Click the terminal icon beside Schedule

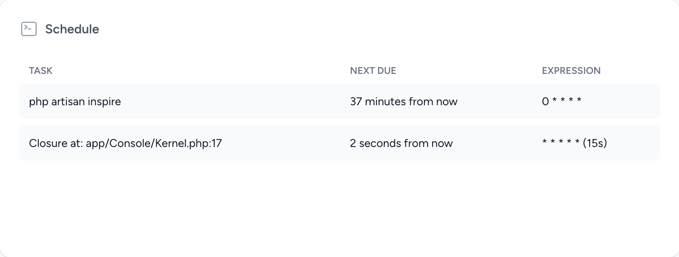(29, 29)
